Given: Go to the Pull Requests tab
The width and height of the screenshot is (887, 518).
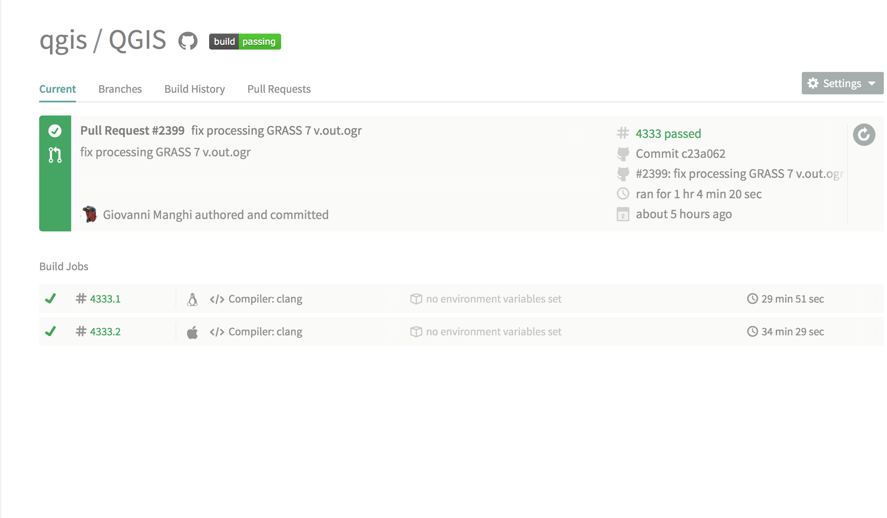Looking at the screenshot, I should [x=279, y=89].
